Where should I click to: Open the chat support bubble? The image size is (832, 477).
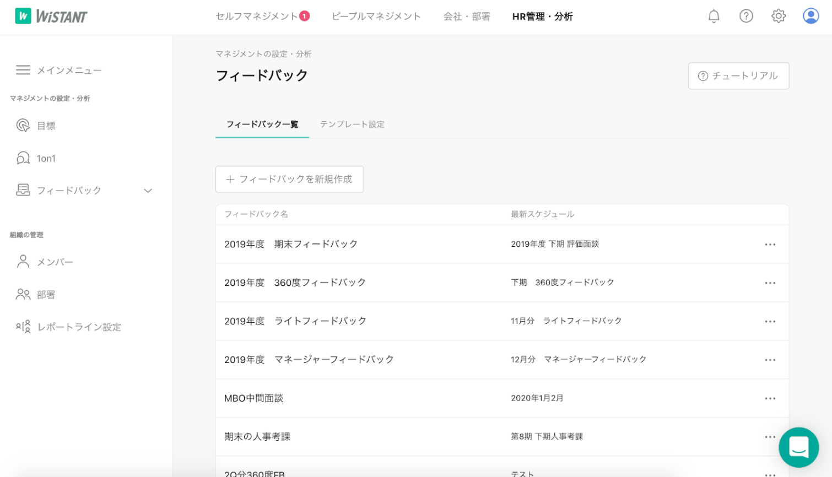pos(798,447)
